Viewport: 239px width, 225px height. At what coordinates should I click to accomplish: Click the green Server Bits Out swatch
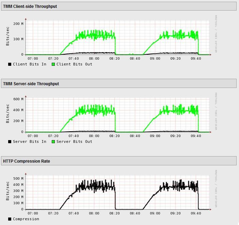(x=53, y=142)
